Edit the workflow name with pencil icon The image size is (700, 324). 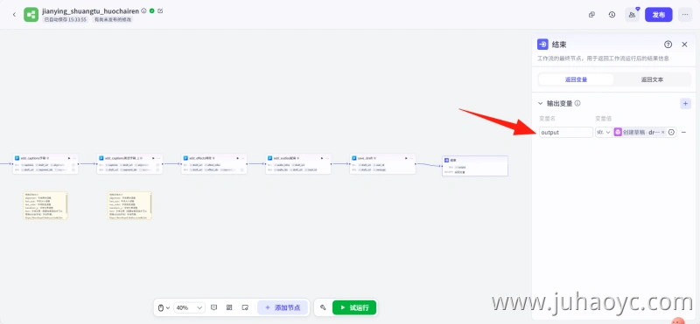point(160,10)
